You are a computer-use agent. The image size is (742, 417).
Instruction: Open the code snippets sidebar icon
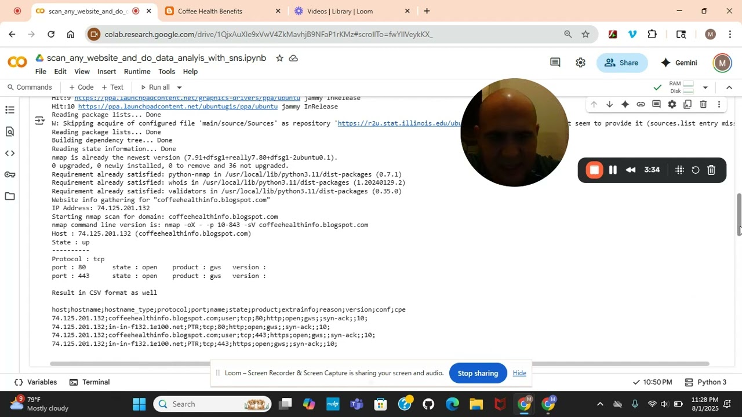click(x=10, y=153)
